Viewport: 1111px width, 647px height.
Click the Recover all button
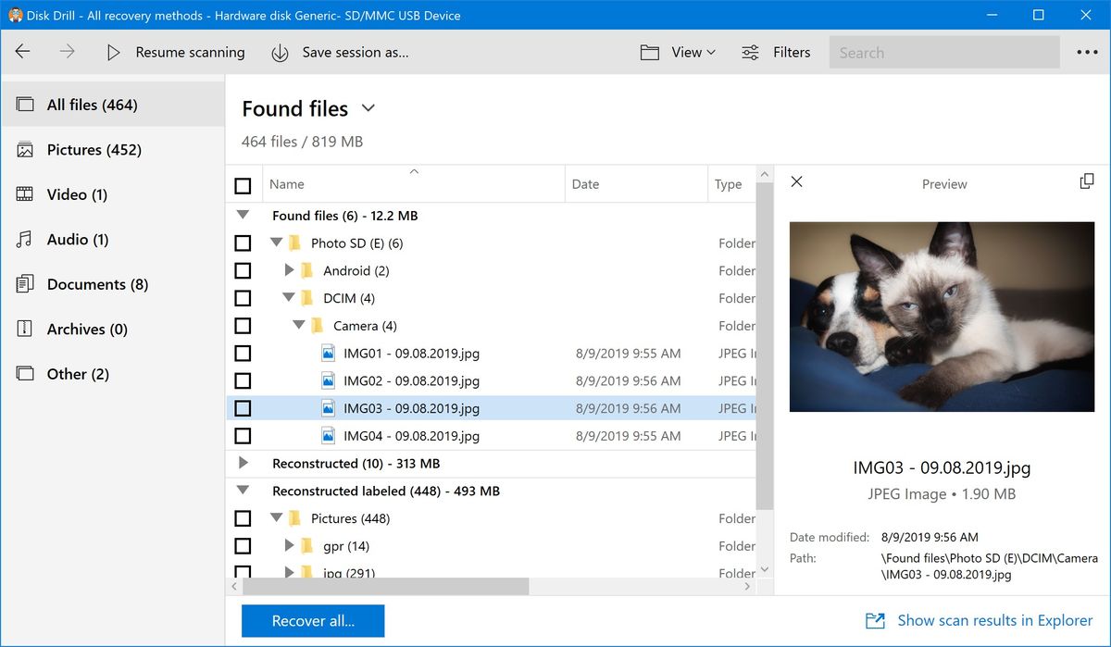[312, 620]
